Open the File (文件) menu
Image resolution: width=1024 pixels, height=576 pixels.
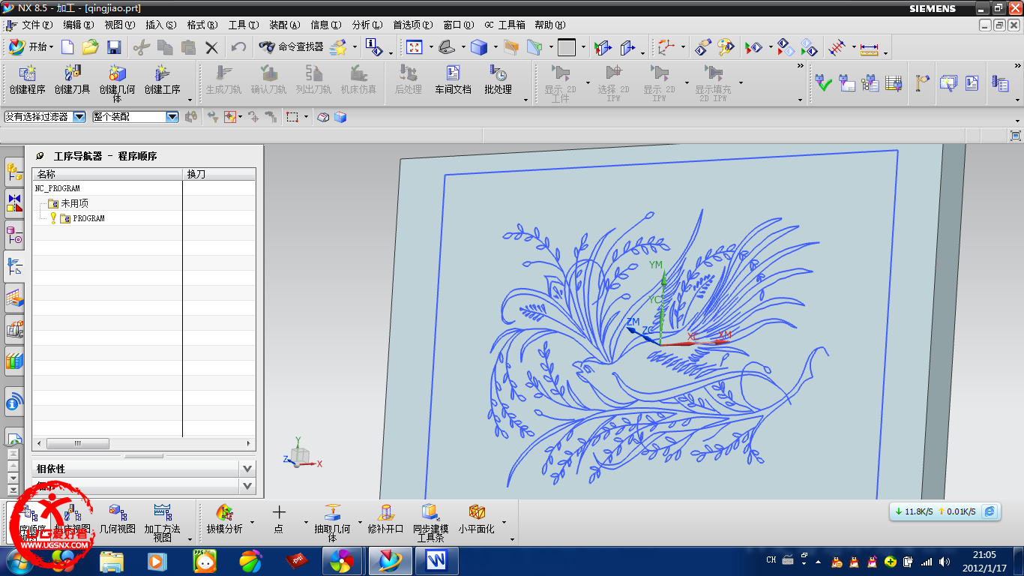pos(37,25)
